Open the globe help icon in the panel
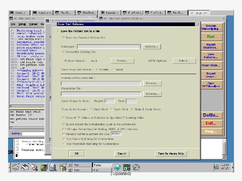The height and width of the screenshot is (181, 242). (53, 167)
